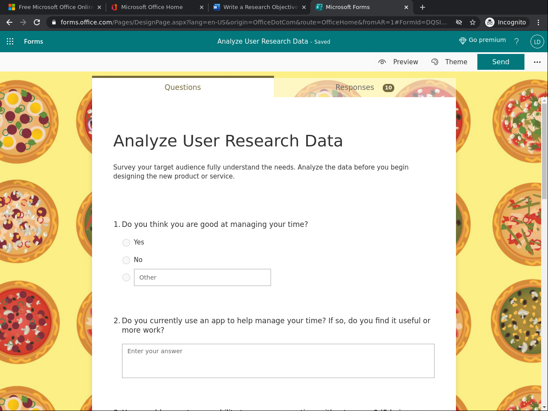Click the Preview eye icon
Screen dimensions: 548x411
(382, 62)
